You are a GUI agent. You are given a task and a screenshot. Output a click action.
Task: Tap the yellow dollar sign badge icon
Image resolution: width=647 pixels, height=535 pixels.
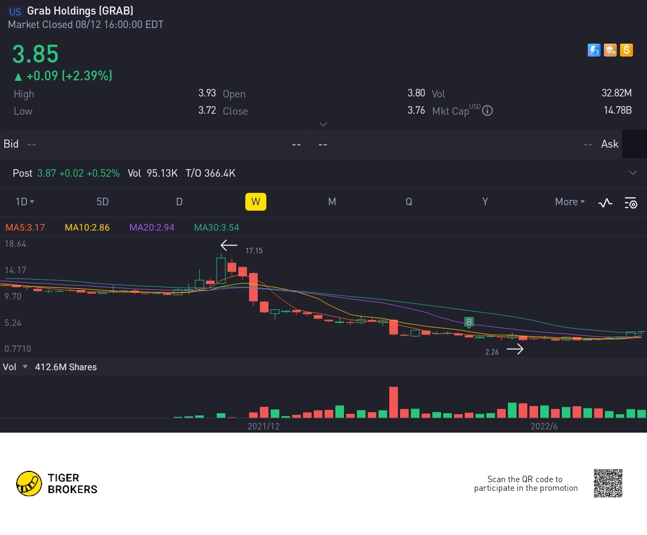tap(626, 50)
